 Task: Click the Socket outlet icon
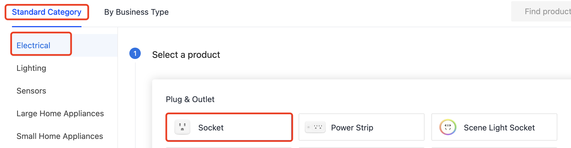182,127
